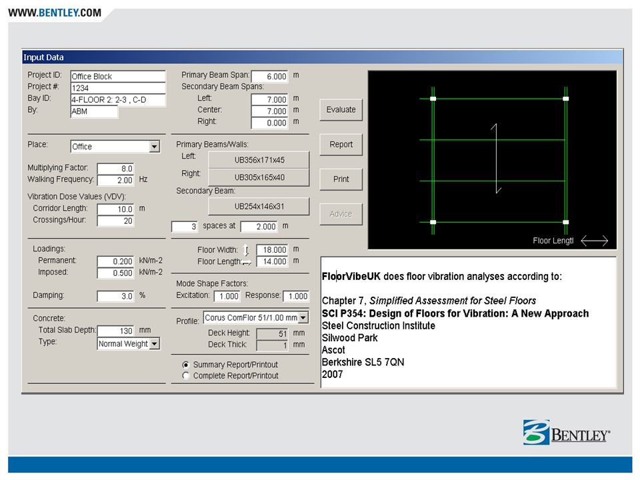Click the 'Primary Beams/Walls:' label
640x480 pixels.
212,144
